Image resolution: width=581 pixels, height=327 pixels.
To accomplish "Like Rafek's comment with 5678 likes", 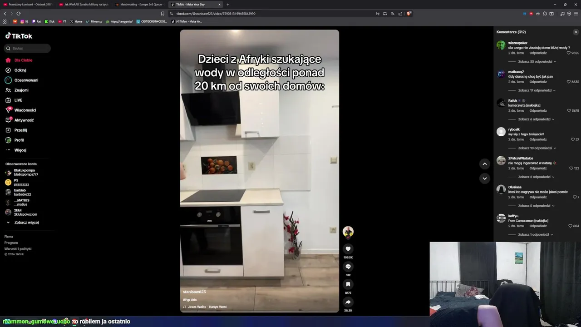I will tap(569, 110).
